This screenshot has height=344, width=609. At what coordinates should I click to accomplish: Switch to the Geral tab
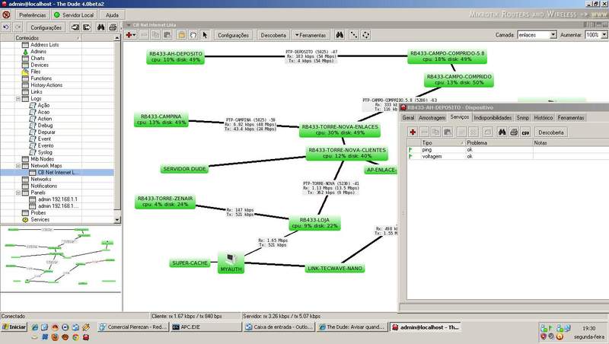point(408,118)
